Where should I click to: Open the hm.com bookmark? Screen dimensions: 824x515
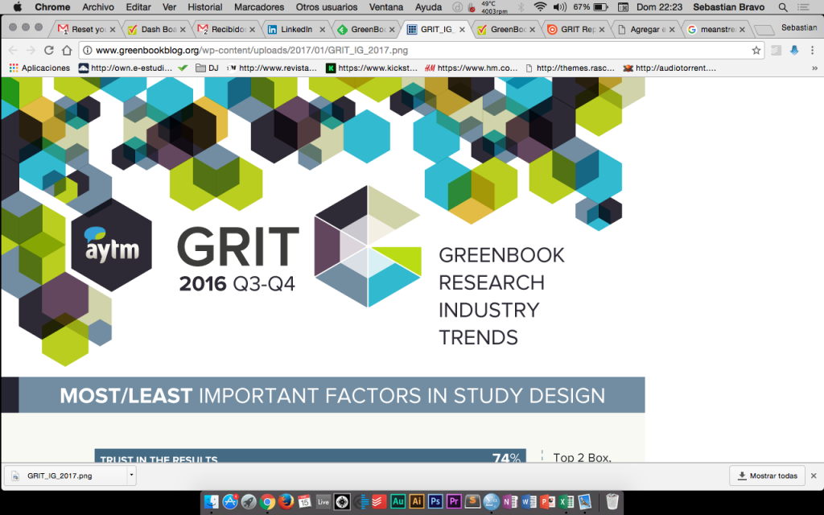coord(472,68)
